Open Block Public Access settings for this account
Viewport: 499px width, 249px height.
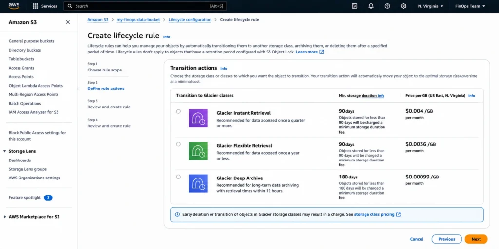point(38,136)
